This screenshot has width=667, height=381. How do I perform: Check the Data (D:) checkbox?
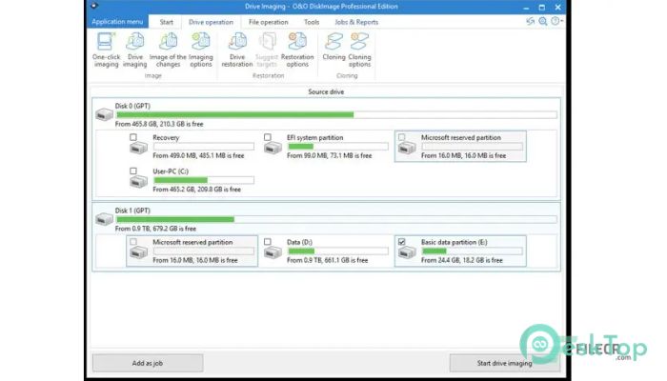click(x=267, y=242)
